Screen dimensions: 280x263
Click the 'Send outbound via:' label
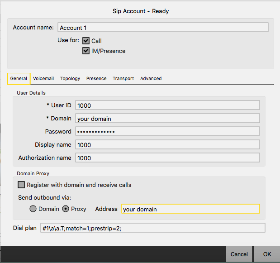point(44,198)
